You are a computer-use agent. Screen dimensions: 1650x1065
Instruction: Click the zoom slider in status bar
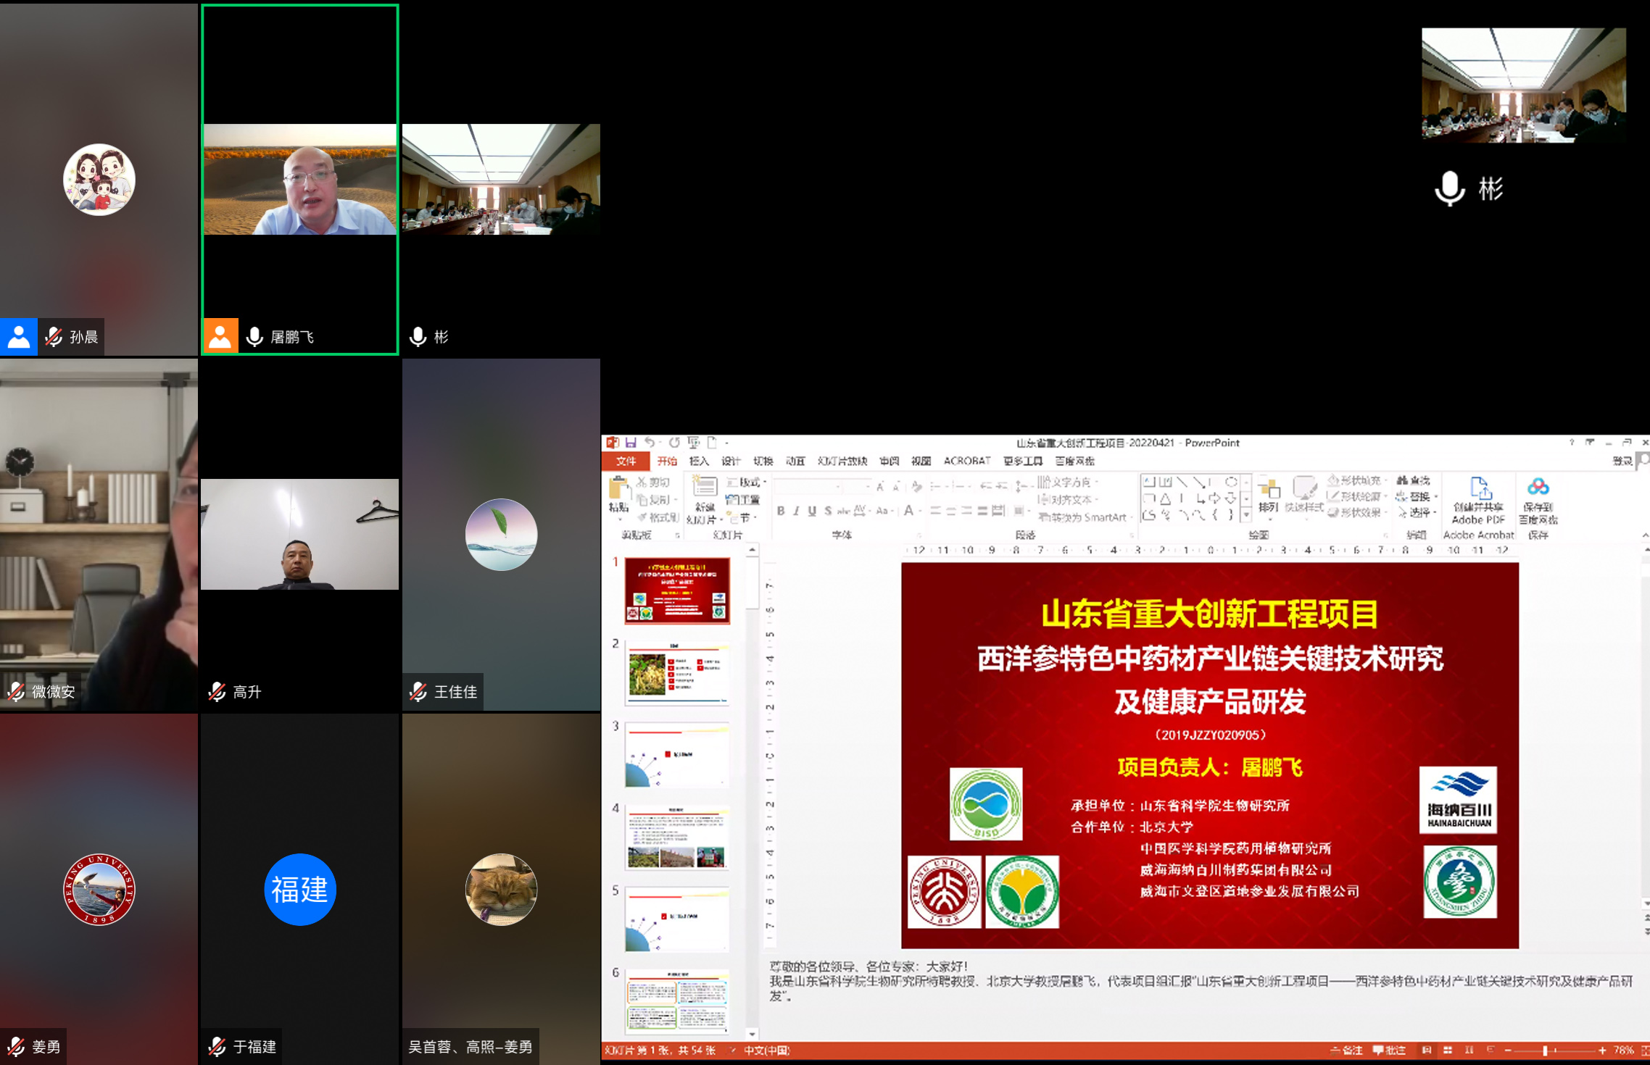tap(1545, 1051)
